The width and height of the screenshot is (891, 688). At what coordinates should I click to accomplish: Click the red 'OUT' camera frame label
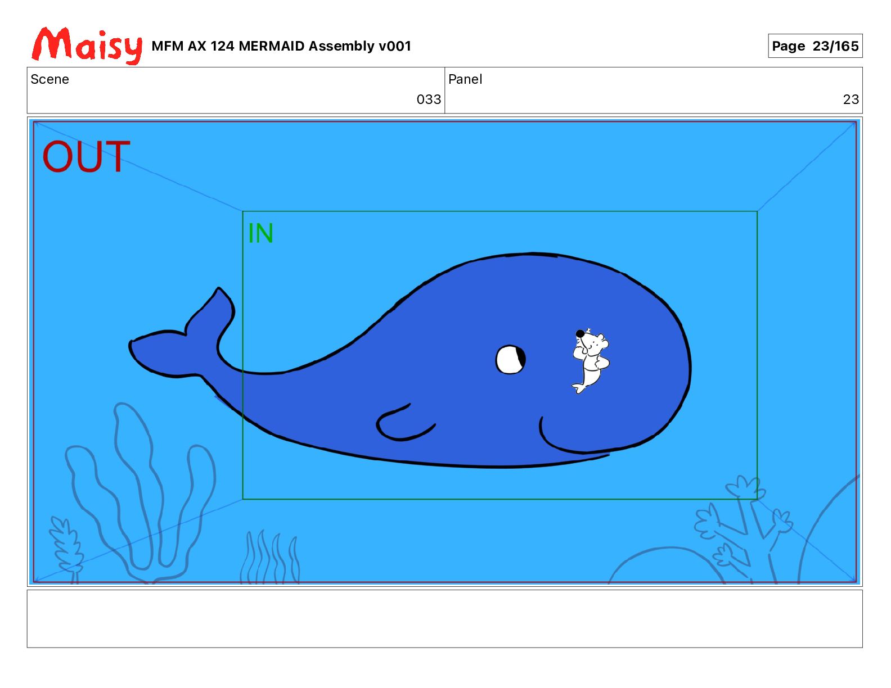[x=86, y=157]
